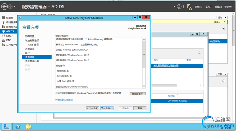The image size is (236, 131).
Task: Click the refresh icon in the header
Action: (x=179, y=7)
